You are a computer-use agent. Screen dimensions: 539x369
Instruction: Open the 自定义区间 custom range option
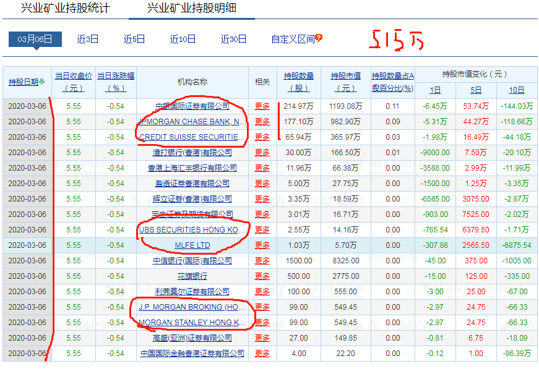click(x=293, y=39)
